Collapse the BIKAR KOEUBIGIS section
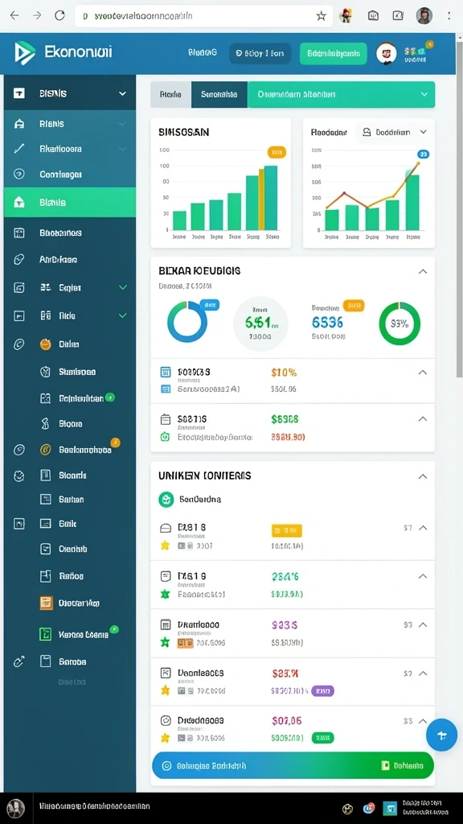463x824 pixels. coord(422,272)
